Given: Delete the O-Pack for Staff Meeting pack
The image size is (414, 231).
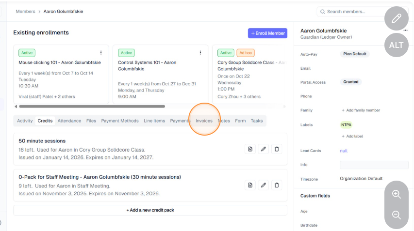Looking at the screenshot, I should tap(277, 185).
